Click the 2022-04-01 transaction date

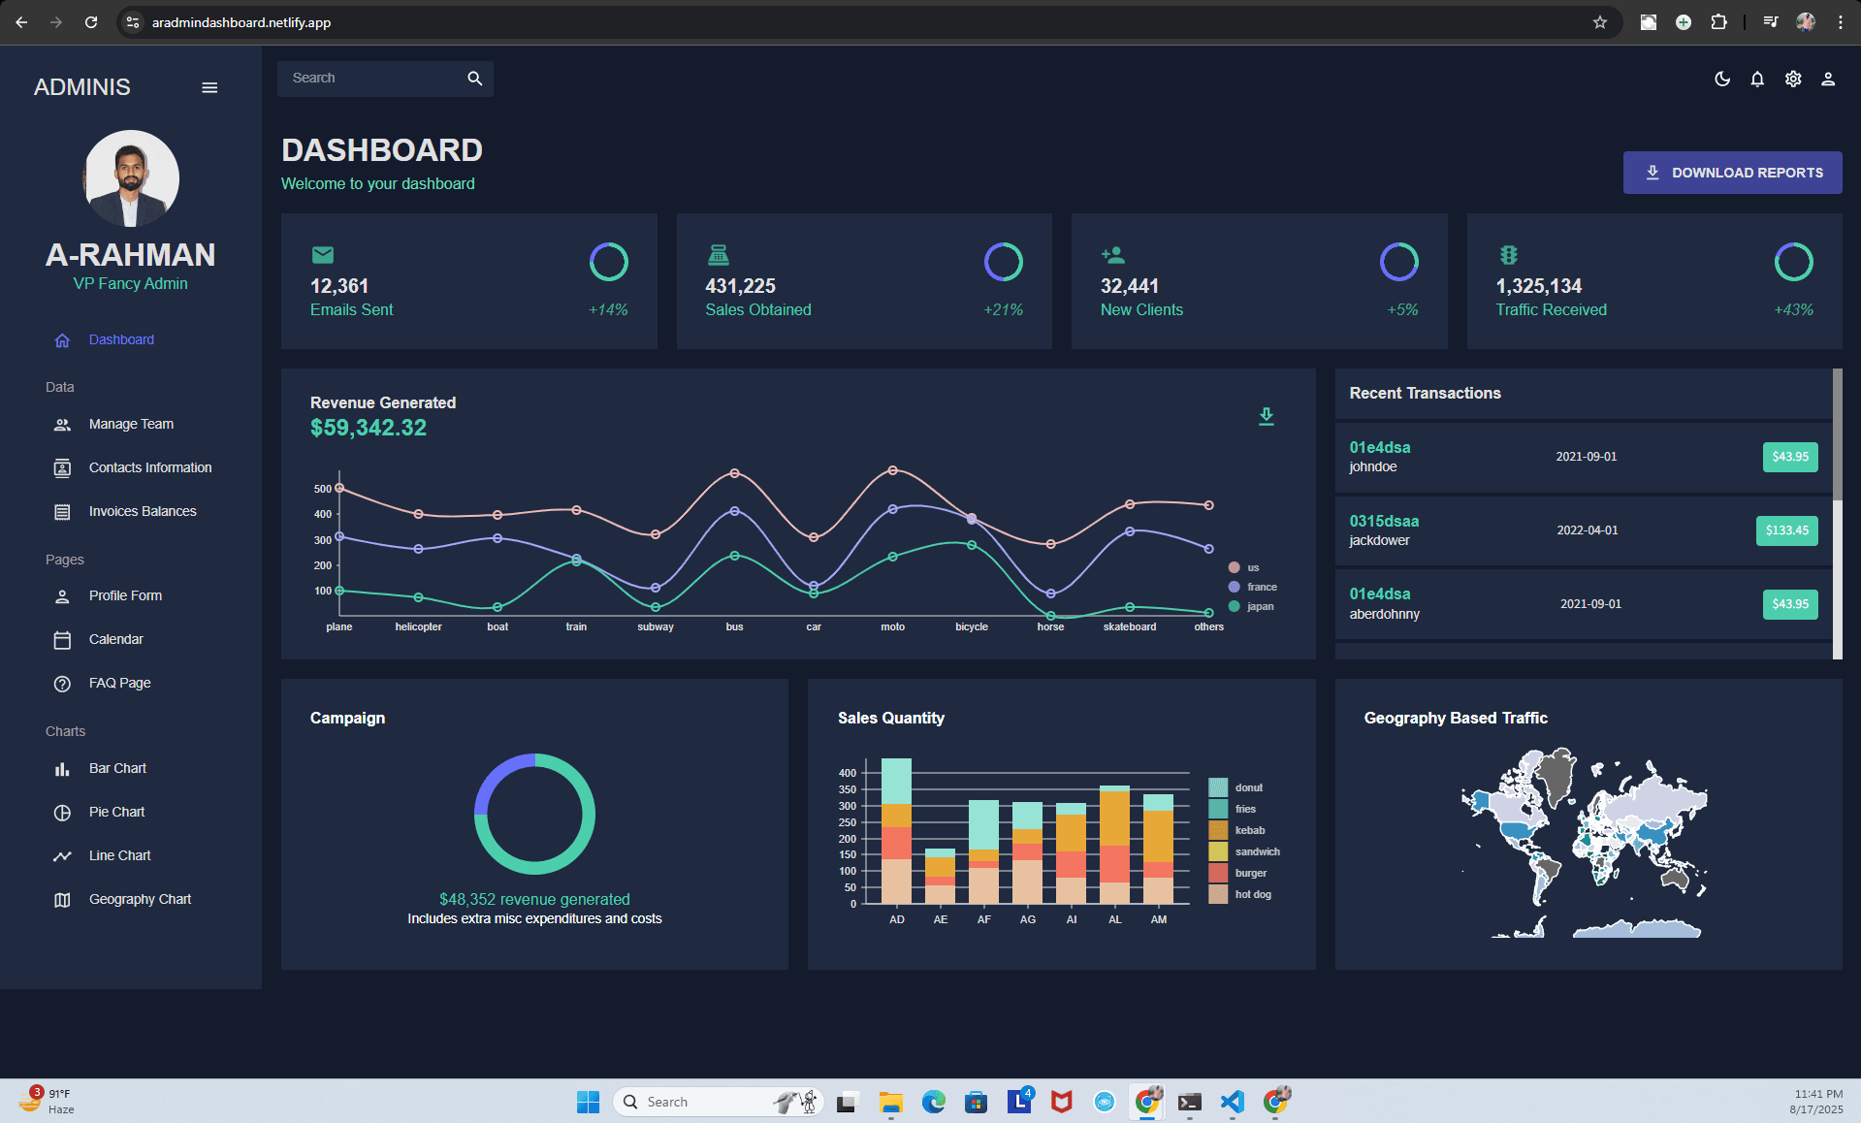1588,530
